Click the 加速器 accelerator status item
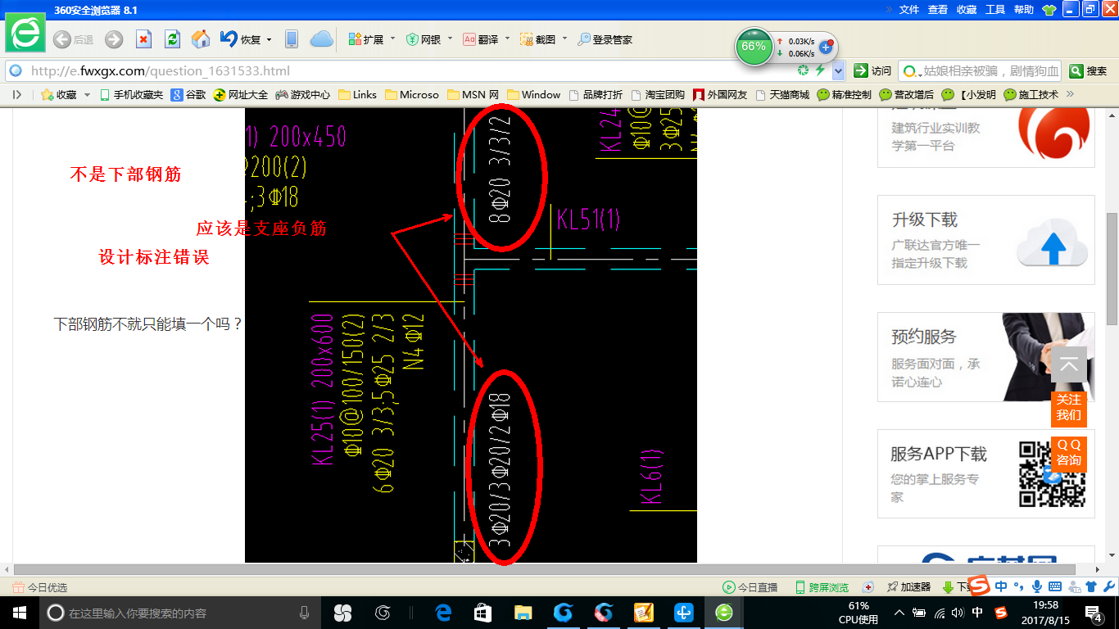The height and width of the screenshot is (629, 1119). tap(909, 587)
